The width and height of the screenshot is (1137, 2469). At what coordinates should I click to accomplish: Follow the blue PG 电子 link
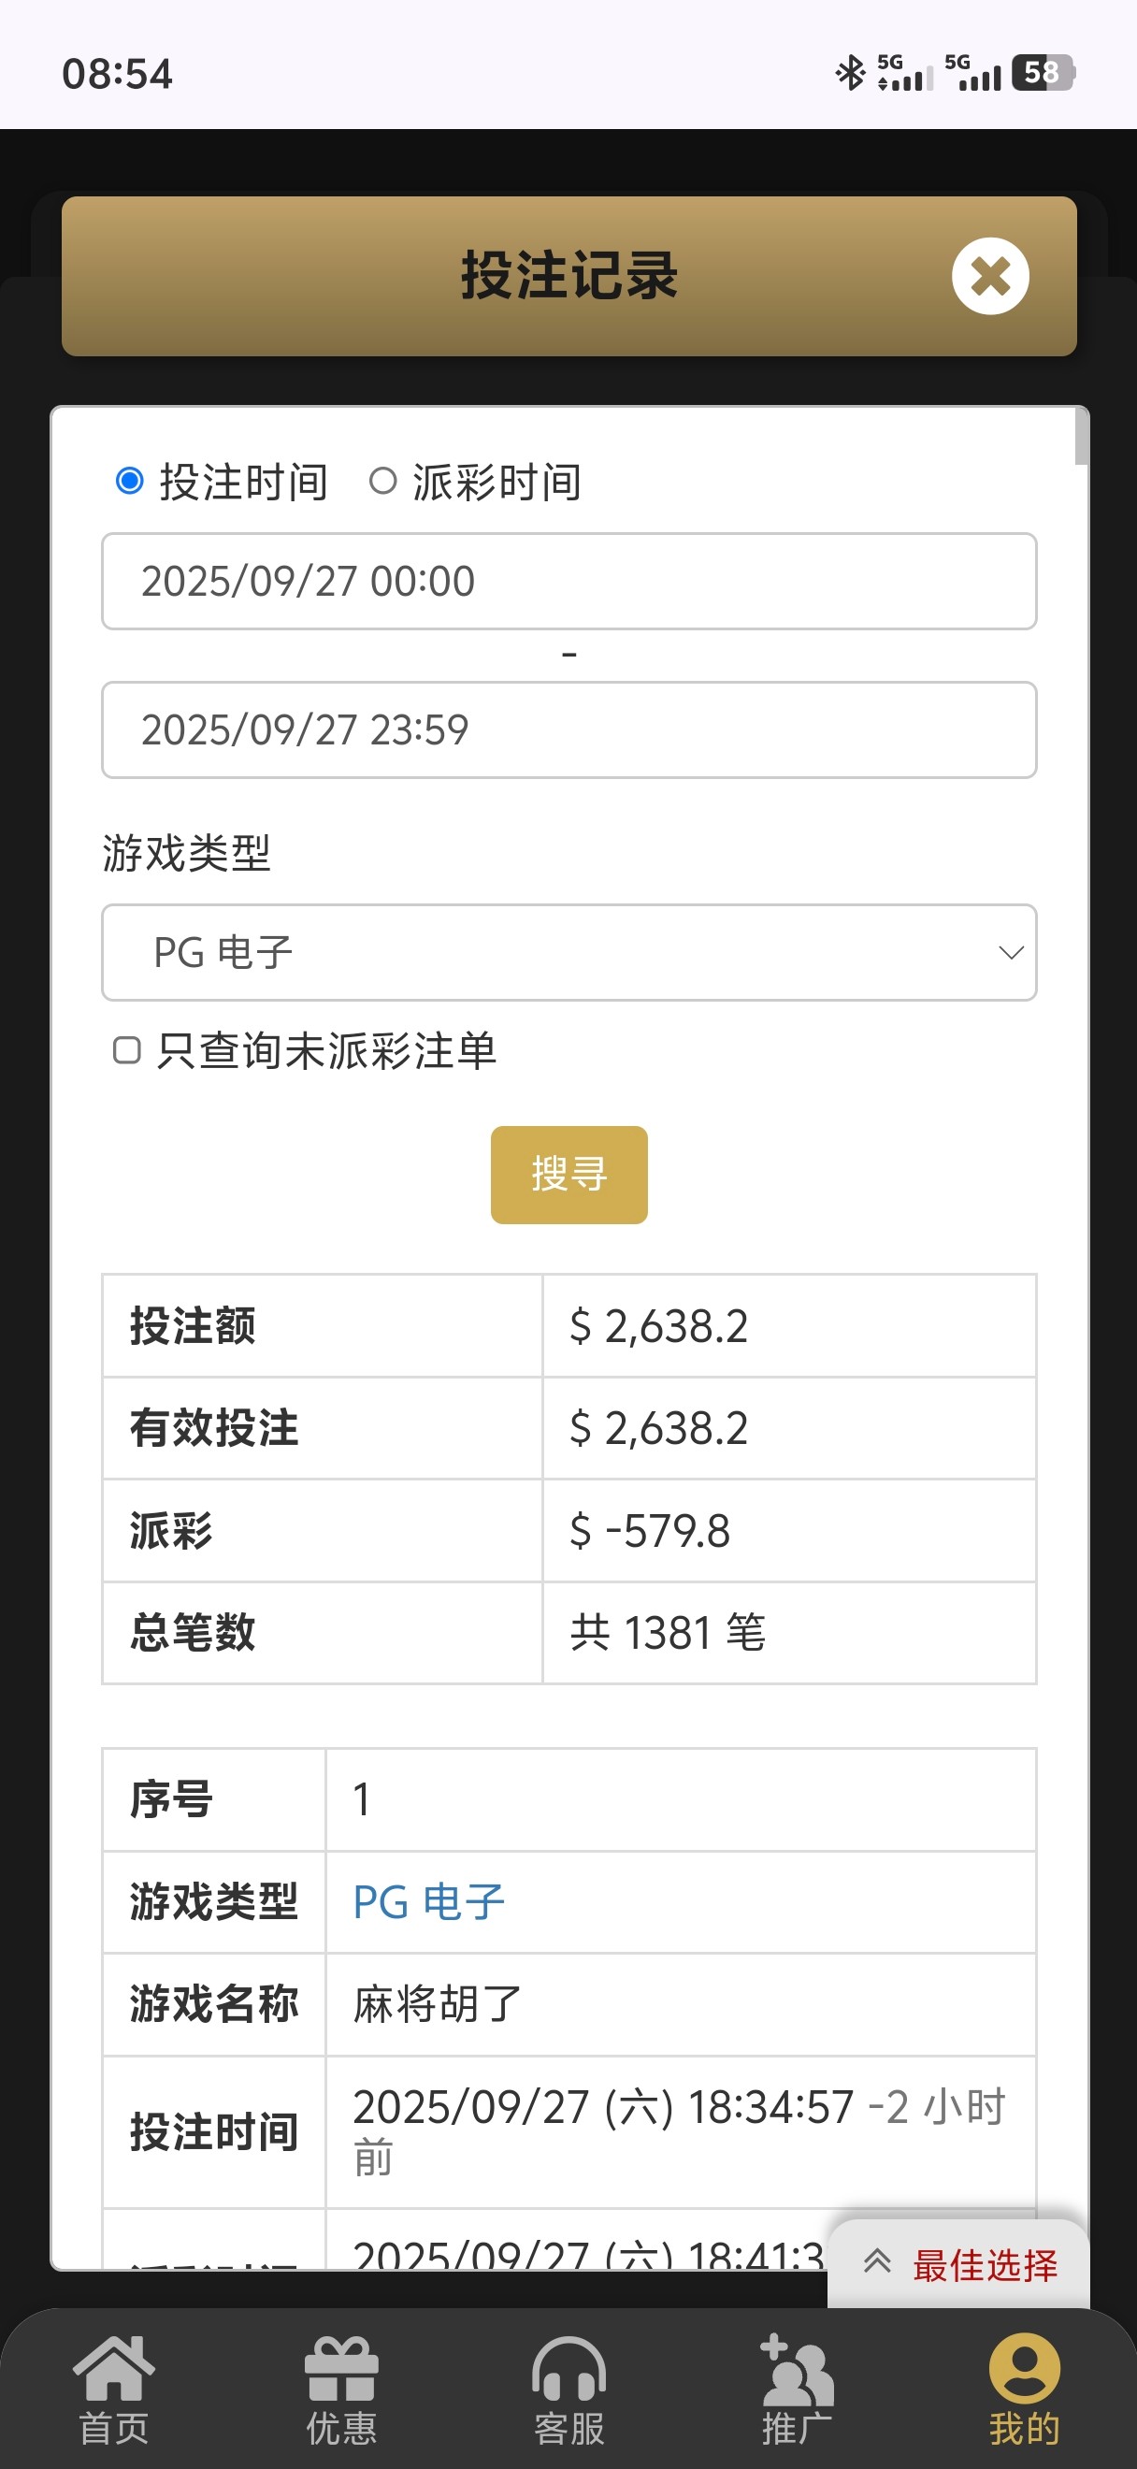coord(428,1902)
